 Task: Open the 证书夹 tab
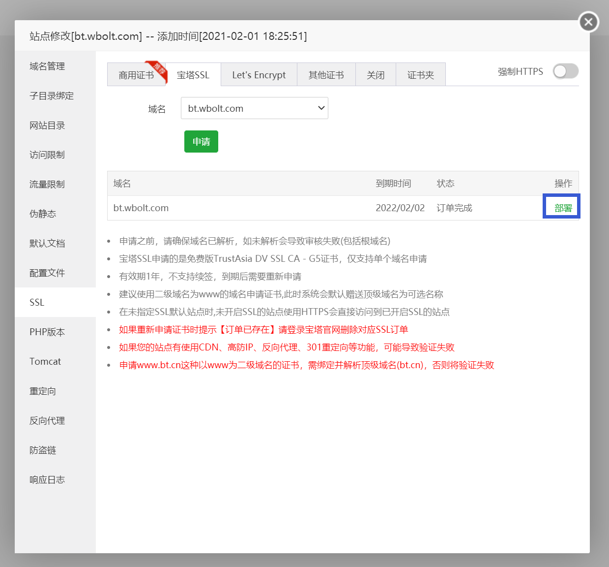420,74
